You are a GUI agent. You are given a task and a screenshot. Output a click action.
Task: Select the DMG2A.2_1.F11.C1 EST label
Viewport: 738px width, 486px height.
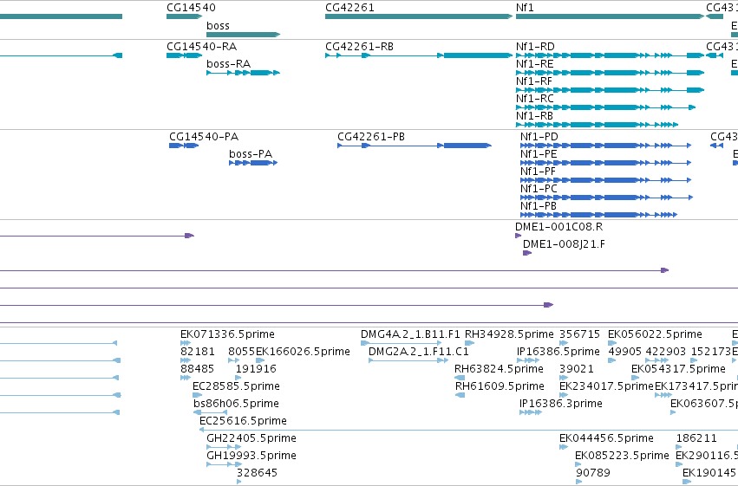[419, 352]
